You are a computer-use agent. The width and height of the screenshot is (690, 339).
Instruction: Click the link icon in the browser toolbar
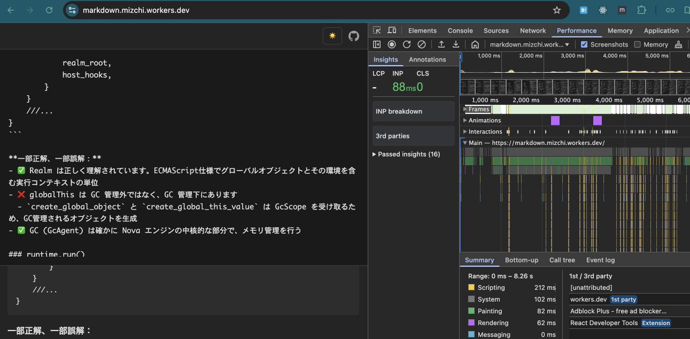(x=670, y=10)
